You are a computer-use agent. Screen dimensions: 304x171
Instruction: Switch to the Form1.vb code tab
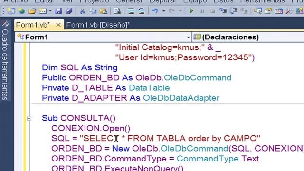coord(33,25)
